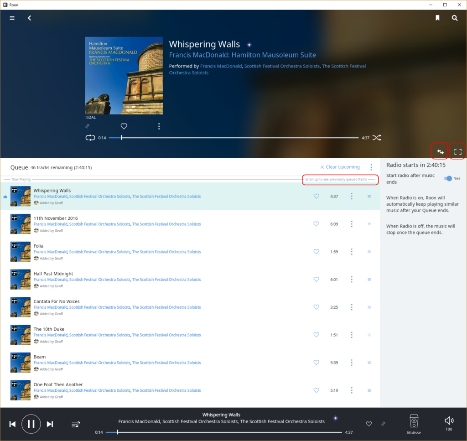Open Francis MacDonald link in Folia row

click(x=50, y=252)
